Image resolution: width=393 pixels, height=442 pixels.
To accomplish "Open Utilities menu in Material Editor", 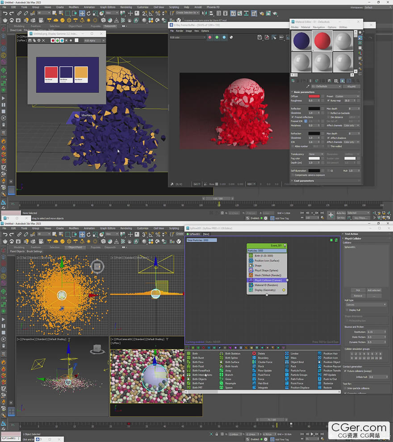I will [x=343, y=27].
